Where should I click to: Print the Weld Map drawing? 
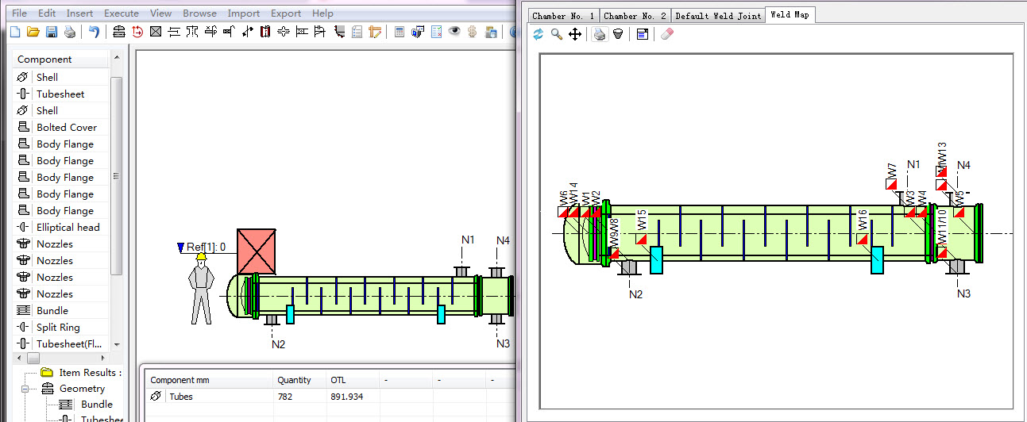pyautogui.click(x=600, y=34)
